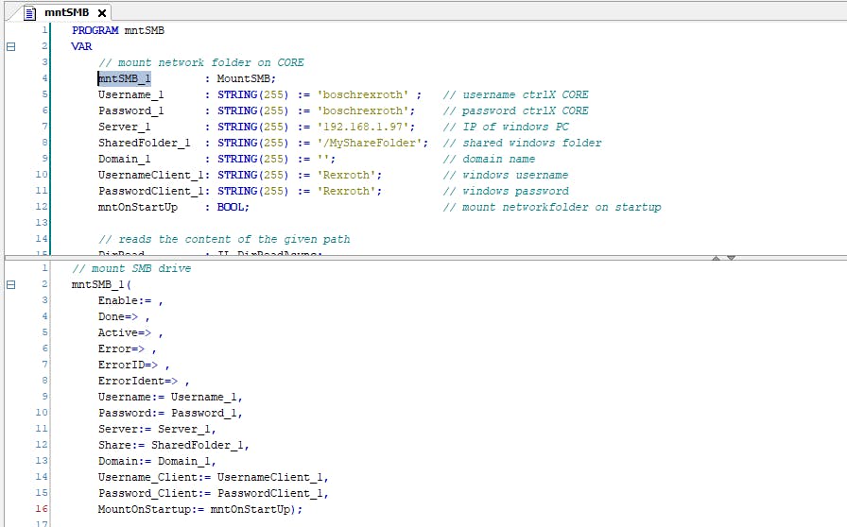The height and width of the screenshot is (527, 847).
Task: Select the mntSMB tab
Action: [x=66, y=12]
